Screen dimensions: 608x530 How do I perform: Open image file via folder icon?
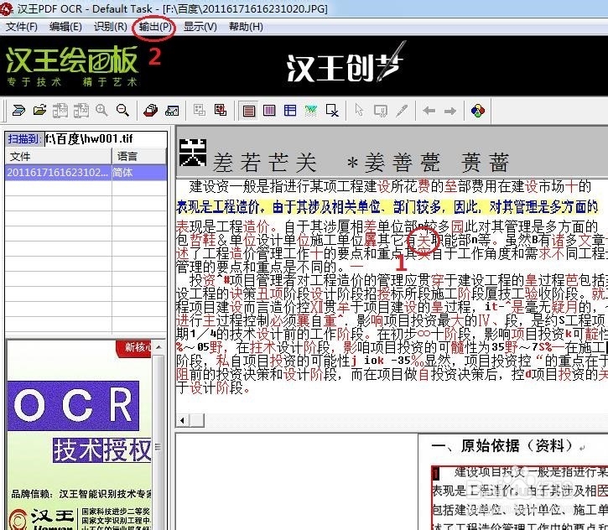coord(39,111)
